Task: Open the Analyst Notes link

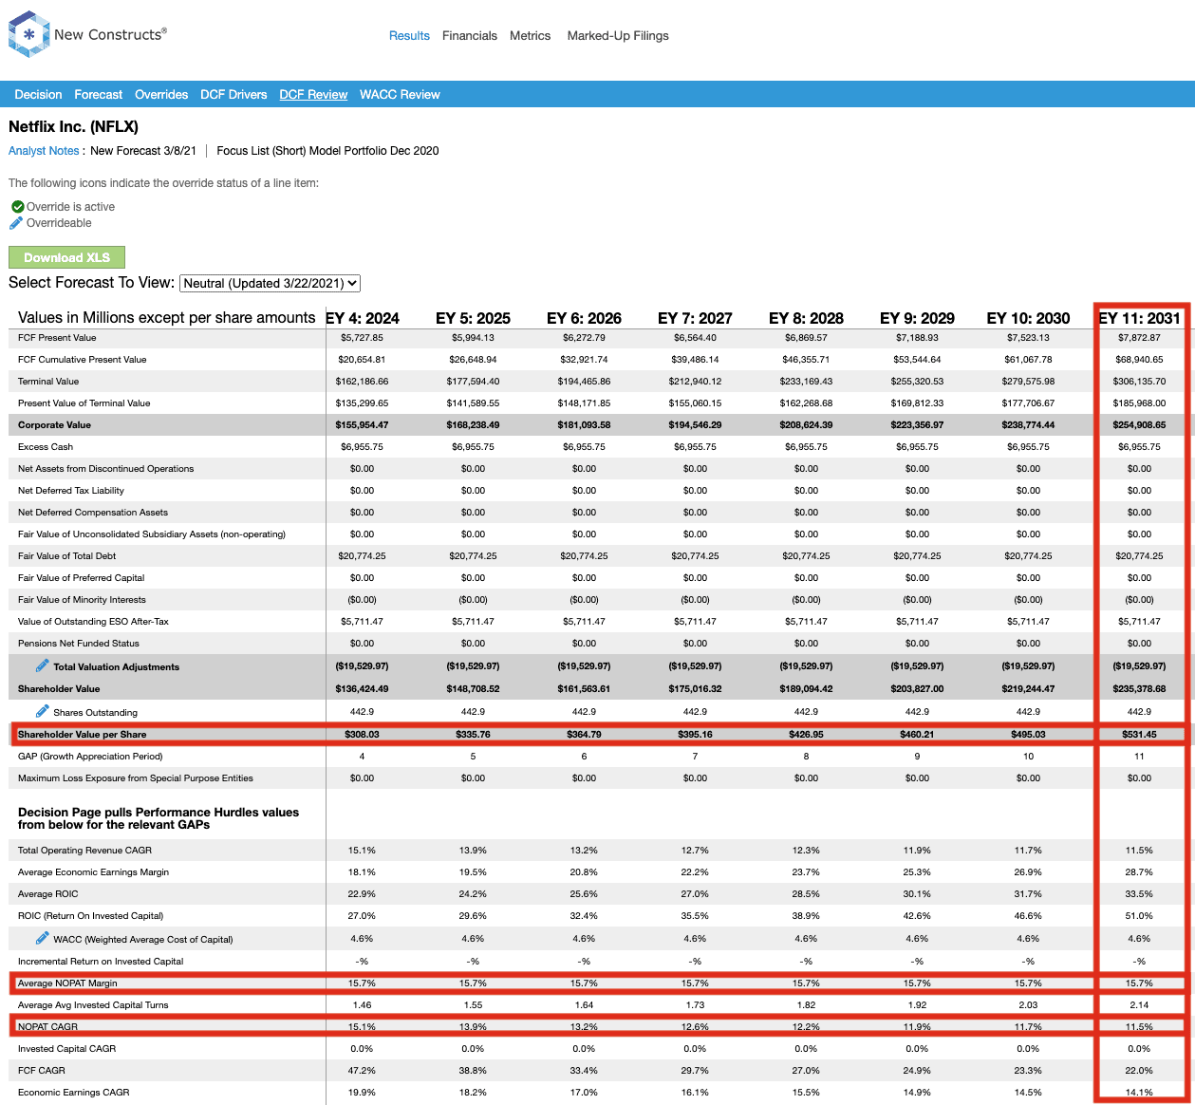Action: [x=44, y=151]
